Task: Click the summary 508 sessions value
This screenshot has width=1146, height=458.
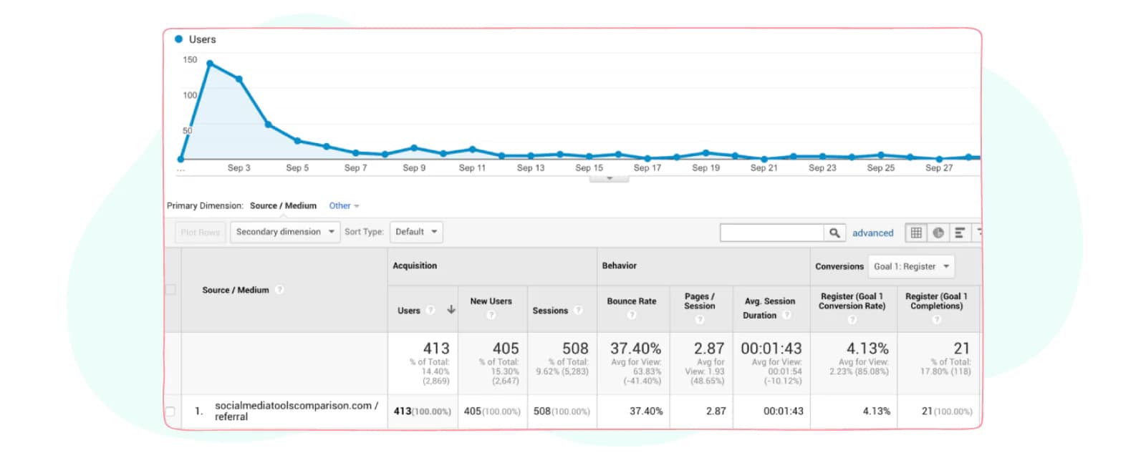Action: pyautogui.click(x=575, y=349)
